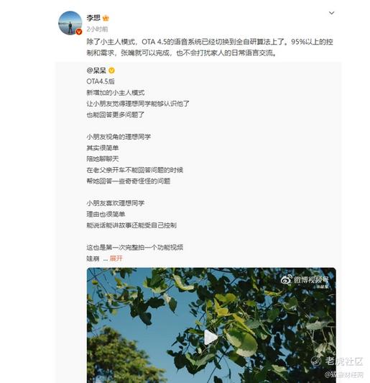Image resolution: width=370 pixels, height=383 pixels.
Task: Click the line 小朋友喜欢理想同学
Action: [x=116, y=203]
